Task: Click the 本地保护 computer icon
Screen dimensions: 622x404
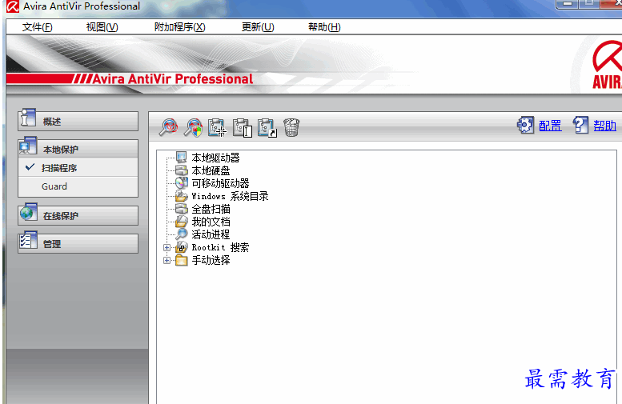Action: tap(28, 146)
